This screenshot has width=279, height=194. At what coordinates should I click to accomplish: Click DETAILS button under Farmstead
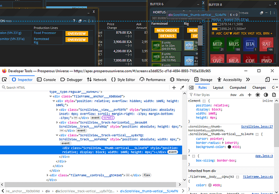coord(167,36)
